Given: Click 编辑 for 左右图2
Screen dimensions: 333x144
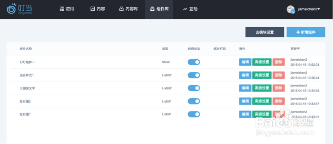Looking at the screenshot, I should pyautogui.click(x=245, y=101).
